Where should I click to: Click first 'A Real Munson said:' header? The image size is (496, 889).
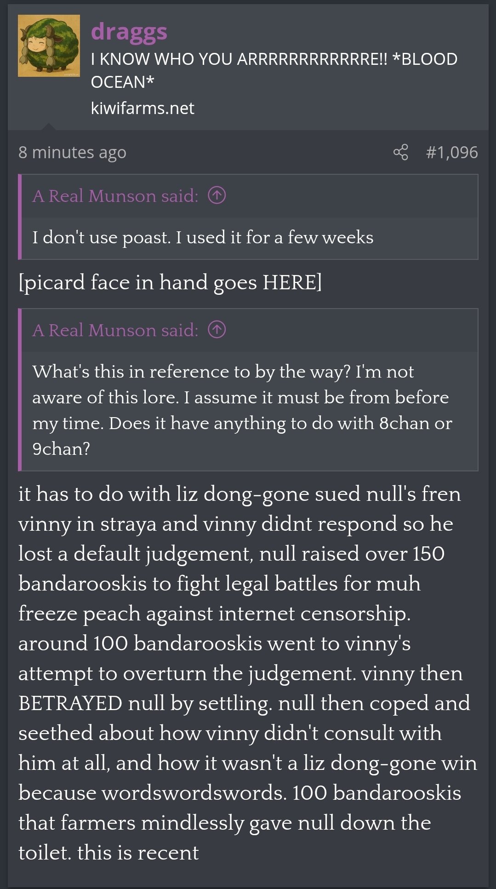(x=115, y=196)
